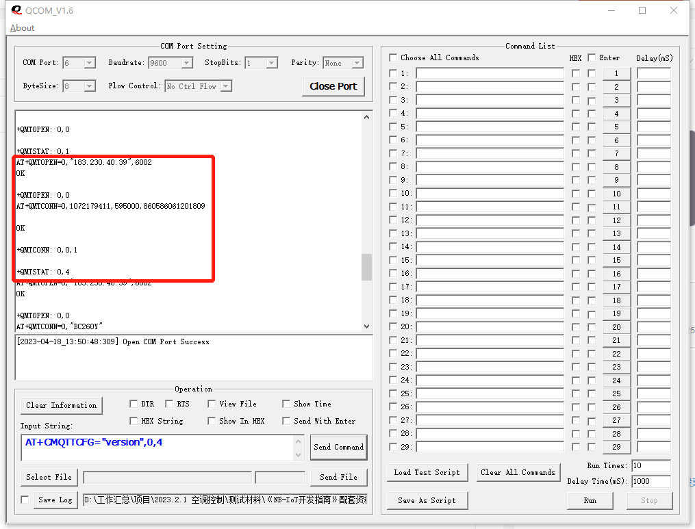This screenshot has width=695, height=529.
Task: Click the log scrollbar up arrow
Action: (366, 117)
